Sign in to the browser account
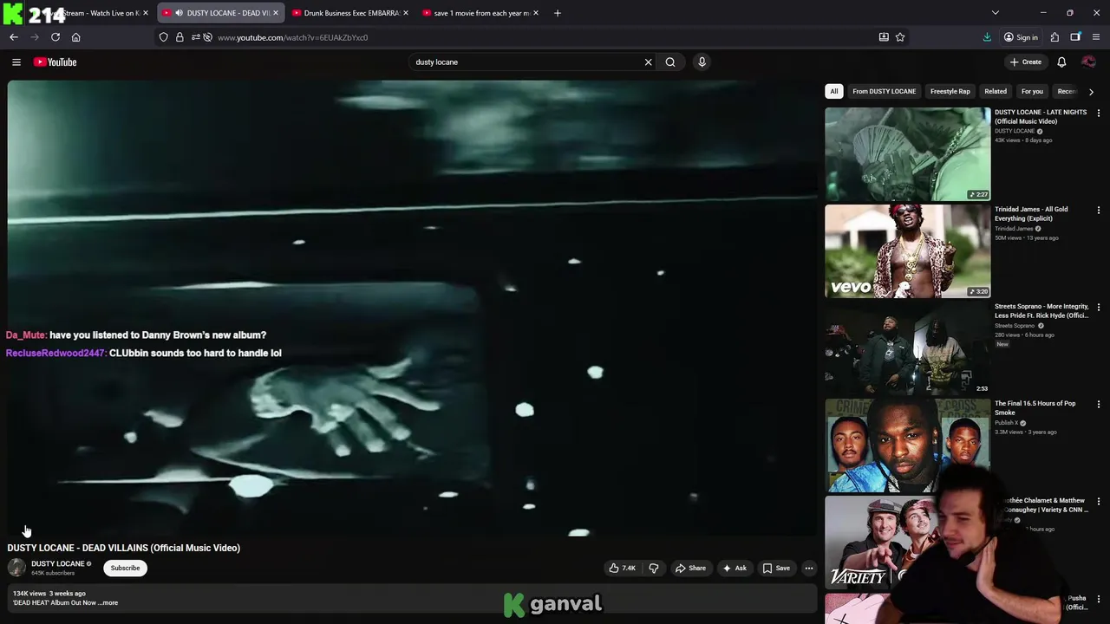The width and height of the screenshot is (1110, 624). pos(1021,37)
